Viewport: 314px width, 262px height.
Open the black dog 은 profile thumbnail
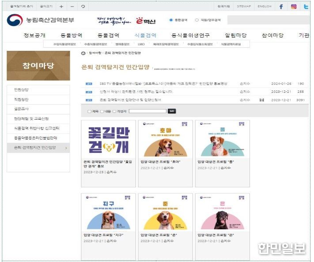pyautogui.click(x=223, y=213)
